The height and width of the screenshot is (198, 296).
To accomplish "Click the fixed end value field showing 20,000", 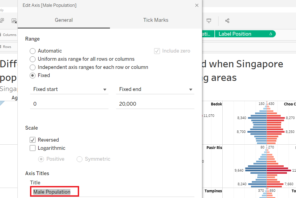I will (x=155, y=104).
